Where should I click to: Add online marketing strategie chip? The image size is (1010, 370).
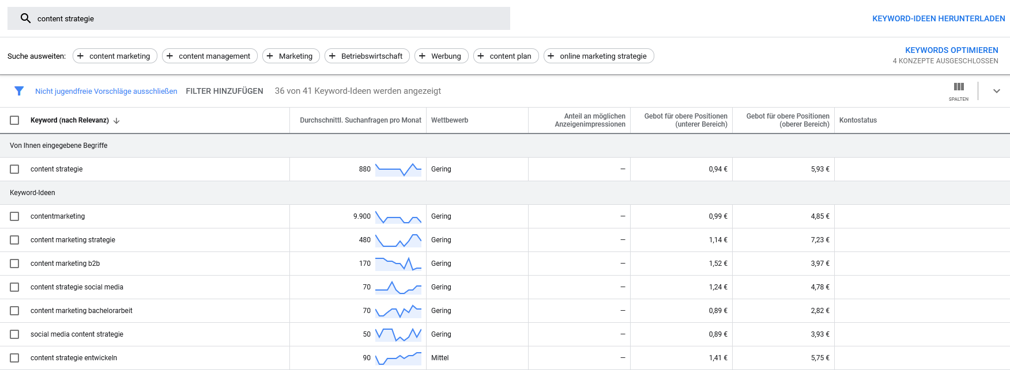coord(599,56)
